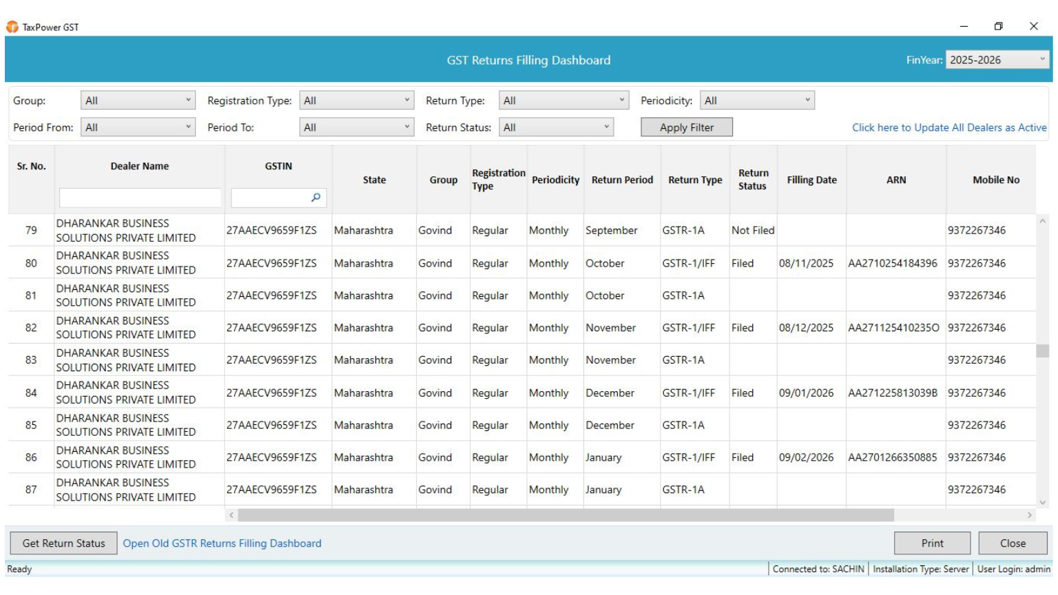
Task: Click the horizontal scrollbar right arrow
Action: 1030,515
